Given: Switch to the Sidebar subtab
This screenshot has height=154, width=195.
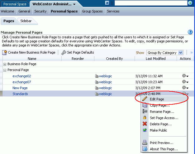Looking at the screenshot, I should [26, 21].
